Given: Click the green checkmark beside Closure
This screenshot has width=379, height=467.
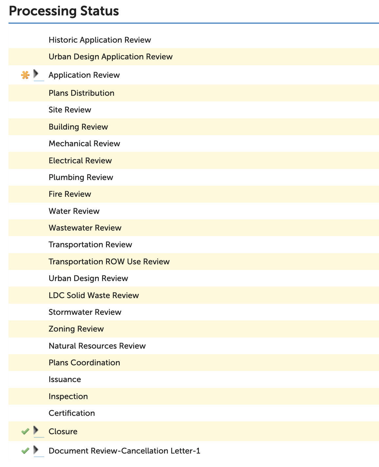Looking at the screenshot, I should tap(25, 432).
